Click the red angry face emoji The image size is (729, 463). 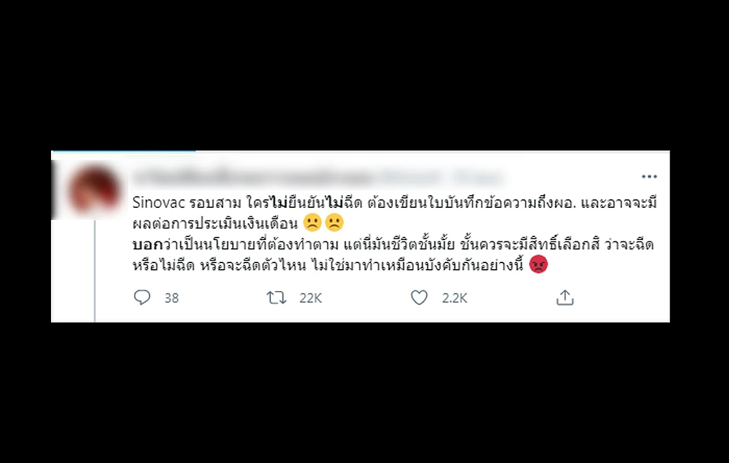[538, 265]
